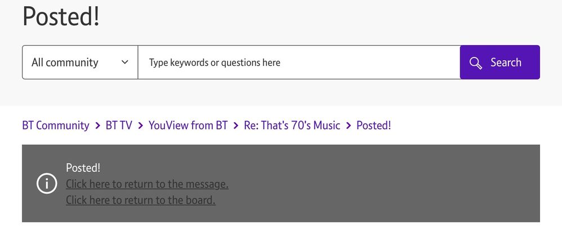The height and width of the screenshot is (231, 562).
Task: Click the large Posted! page heading
Action: [61, 17]
